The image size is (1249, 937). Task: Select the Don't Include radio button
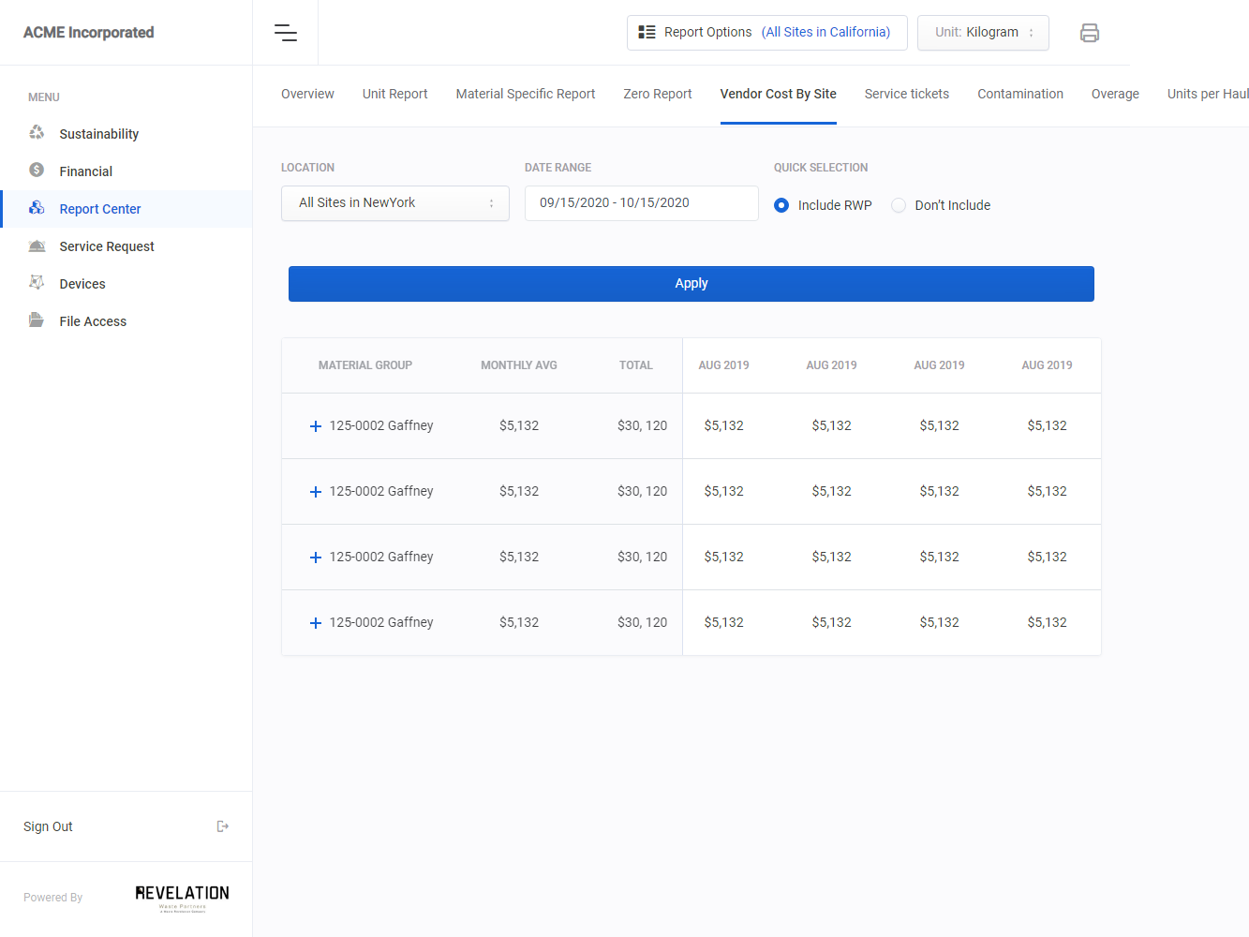(899, 205)
